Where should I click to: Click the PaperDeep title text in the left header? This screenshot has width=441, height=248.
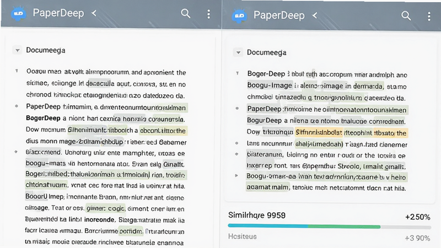(x=58, y=13)
